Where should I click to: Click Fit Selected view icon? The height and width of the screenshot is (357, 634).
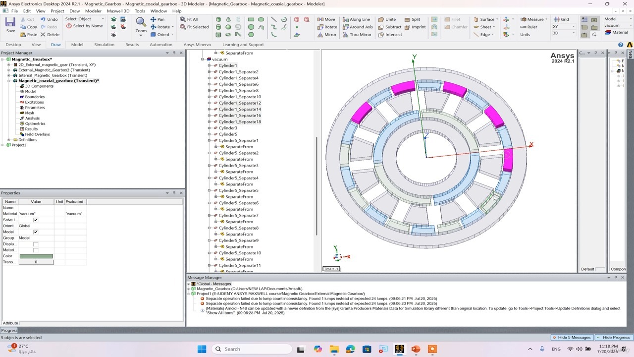tap(183, 27)
